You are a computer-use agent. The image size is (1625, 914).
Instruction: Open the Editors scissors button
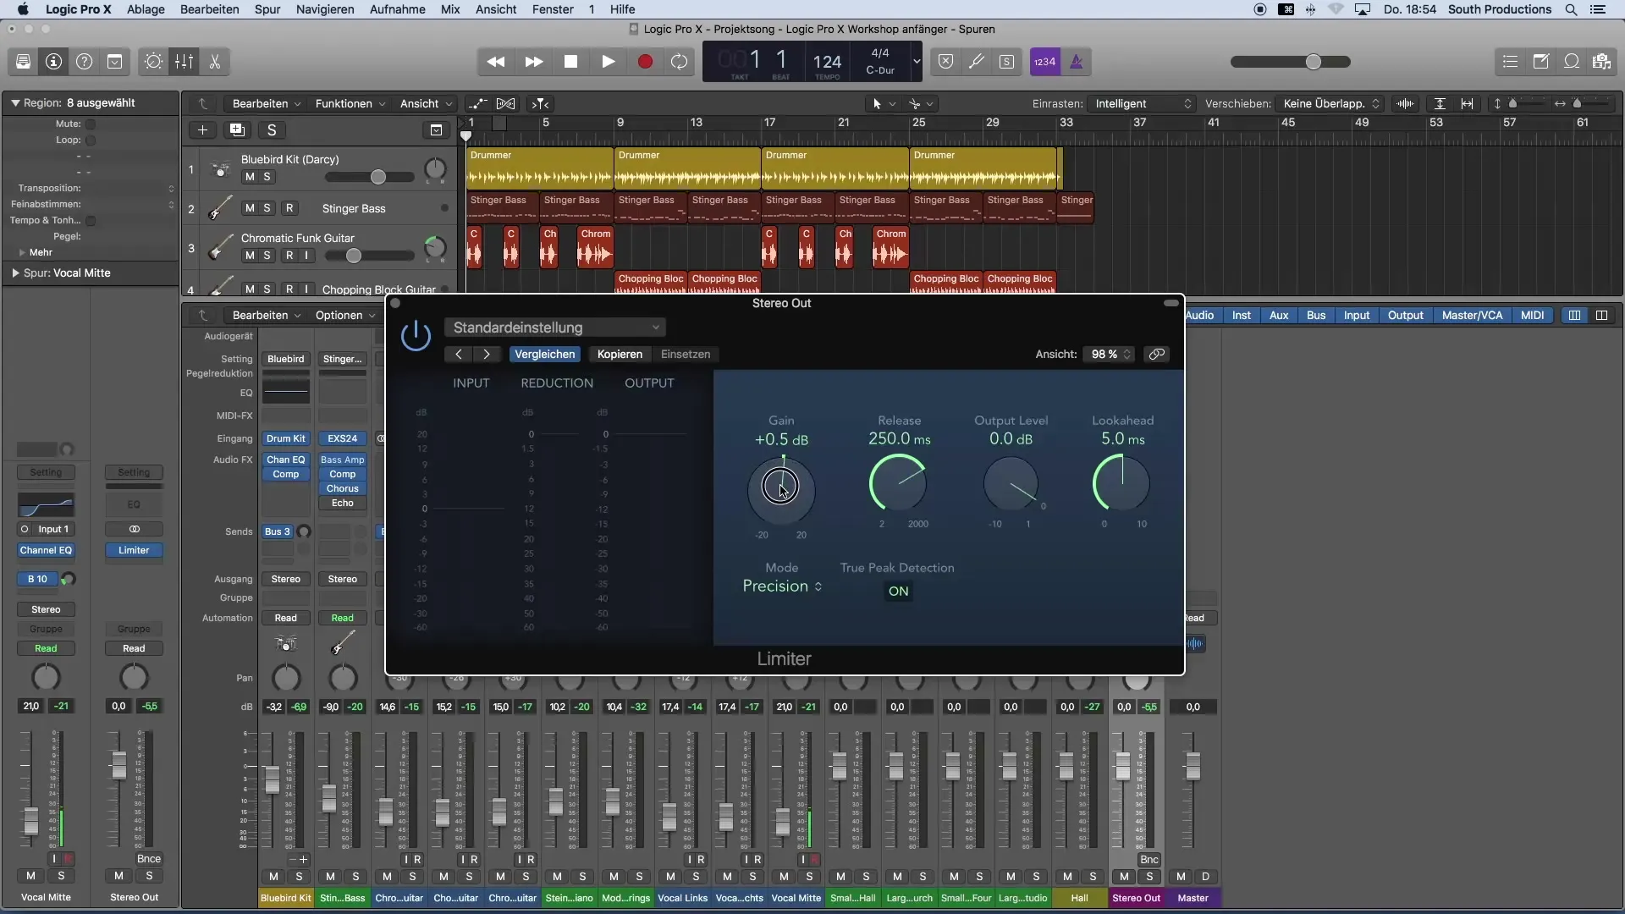[215, 62]
